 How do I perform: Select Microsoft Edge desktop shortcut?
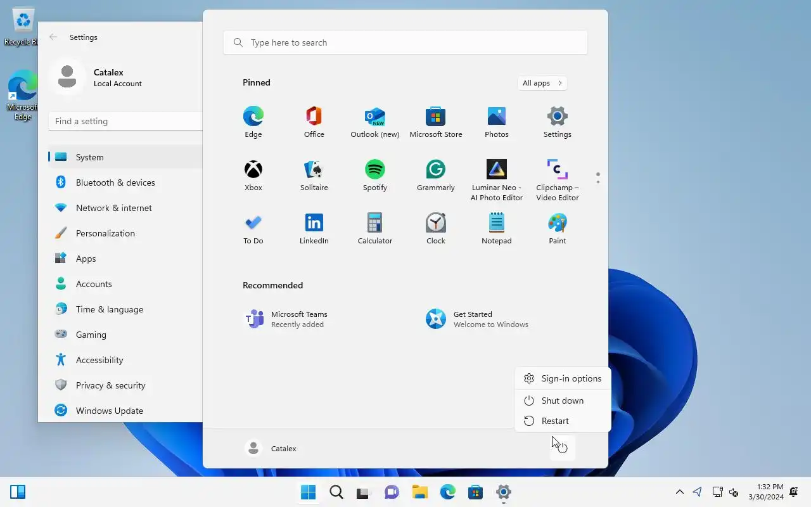click(22, 95)
